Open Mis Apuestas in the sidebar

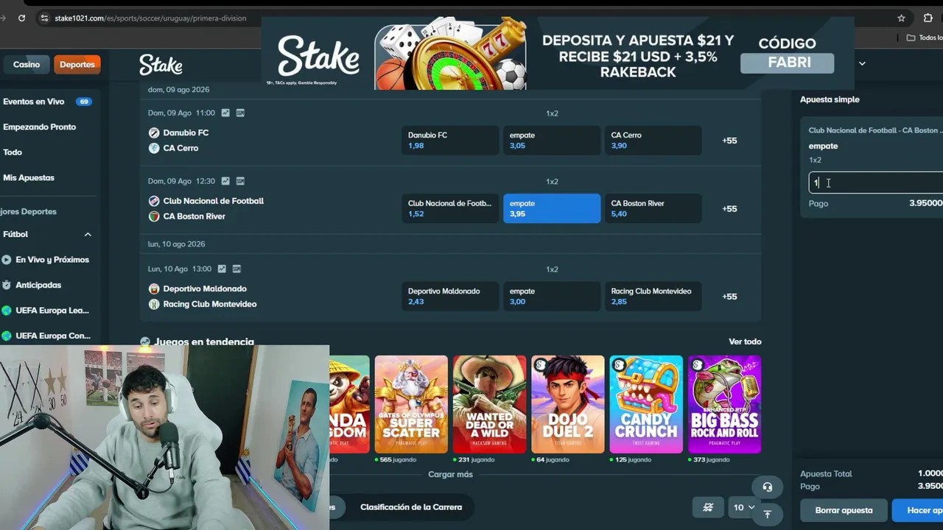click(x=29, y=177)
